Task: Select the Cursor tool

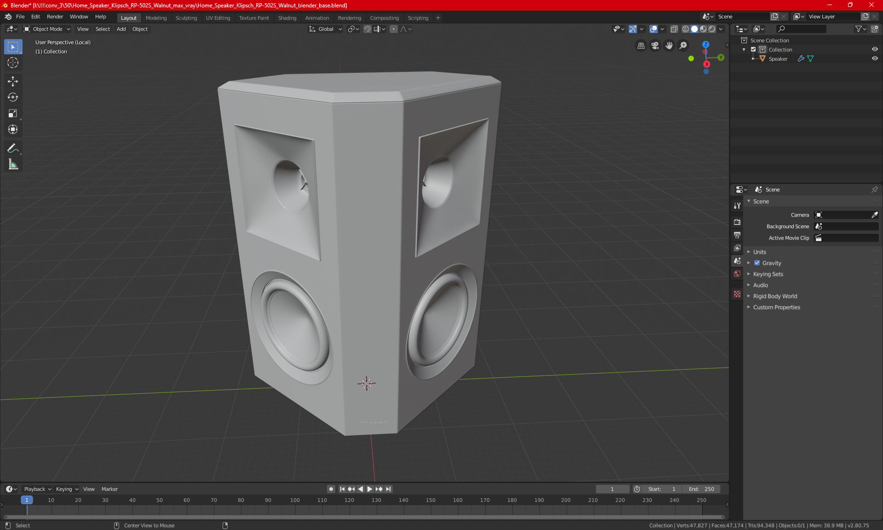Action: pos(13,63)
